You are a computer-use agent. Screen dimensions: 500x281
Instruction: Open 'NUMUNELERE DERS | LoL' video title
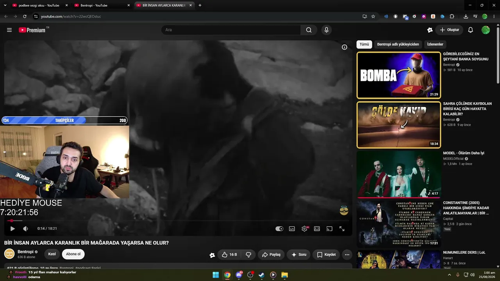tap(464, 253)
